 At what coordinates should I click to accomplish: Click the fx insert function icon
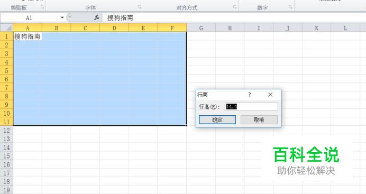pyautogui.click(x=97, y=17)
